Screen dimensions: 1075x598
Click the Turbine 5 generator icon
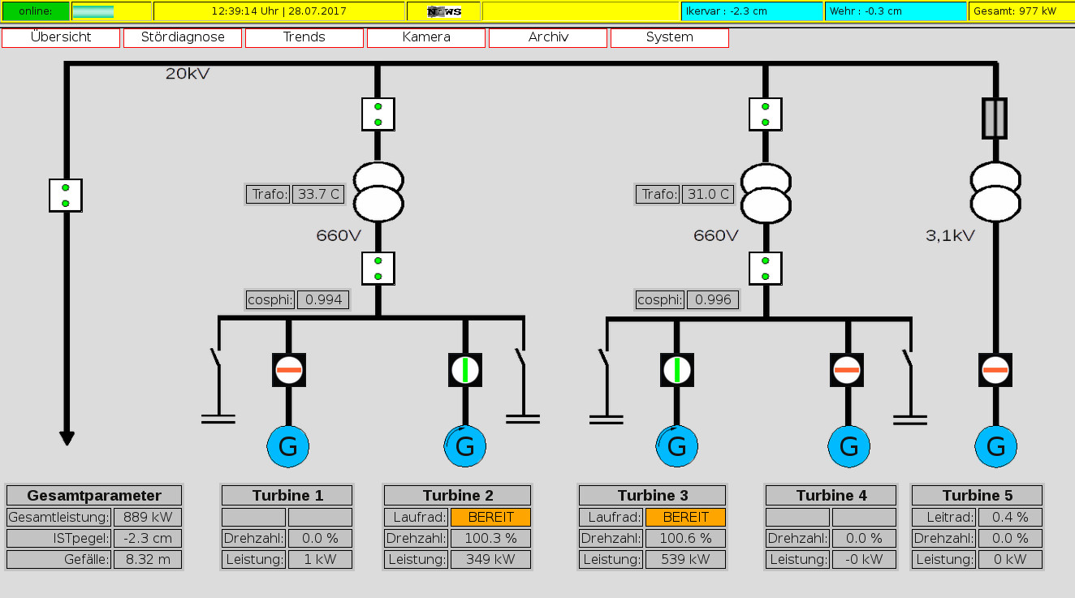pos(995,446)
